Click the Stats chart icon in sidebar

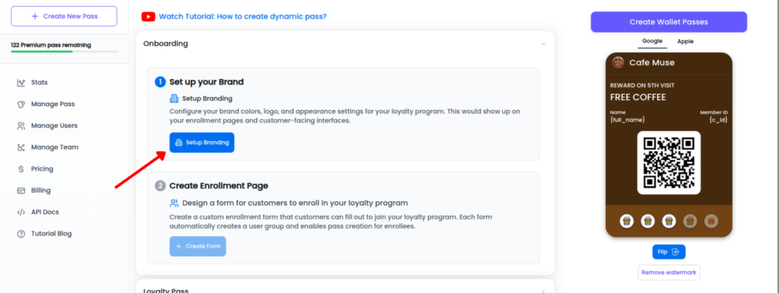pos(21,83)
